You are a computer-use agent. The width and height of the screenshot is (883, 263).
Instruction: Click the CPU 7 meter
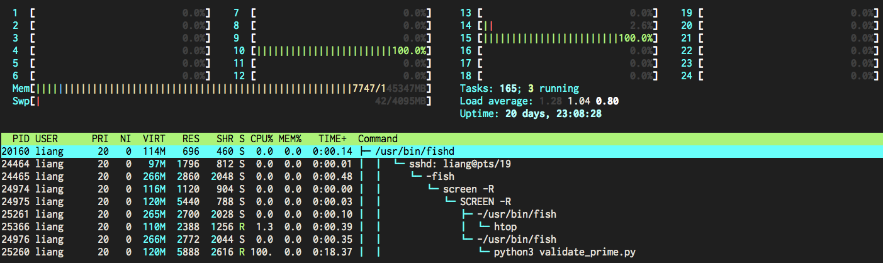click(333, 13)
